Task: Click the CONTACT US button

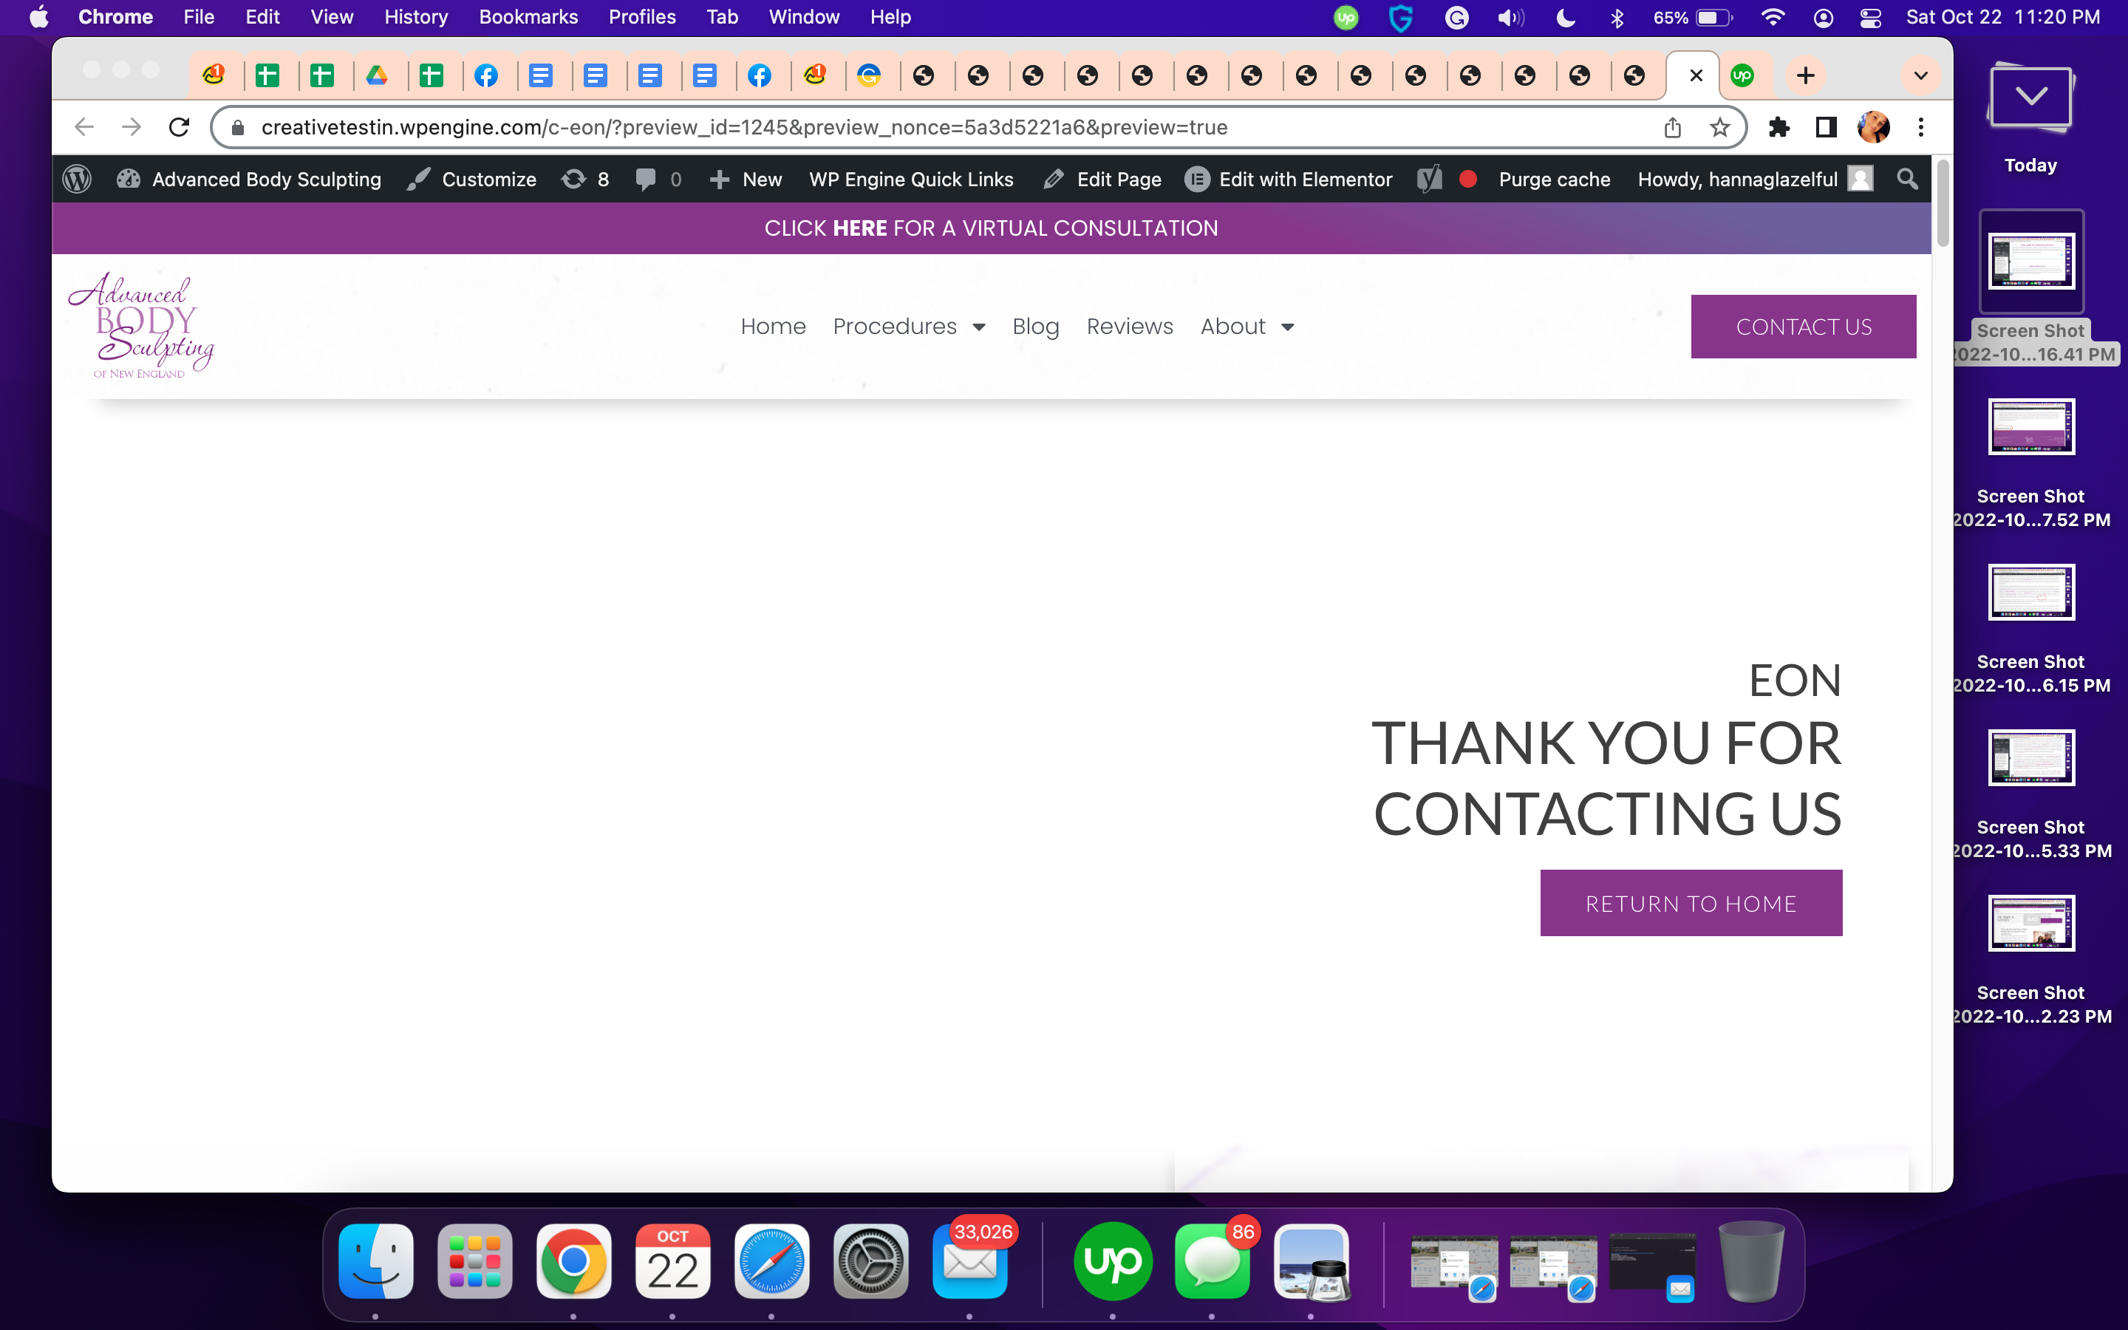Action: (1804, 327)
